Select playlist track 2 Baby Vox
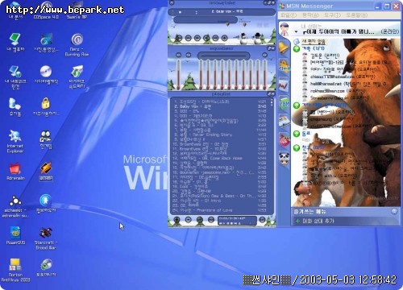Viewport: 403px width, 290px height. pyautogui.click(x=220, y=106)
